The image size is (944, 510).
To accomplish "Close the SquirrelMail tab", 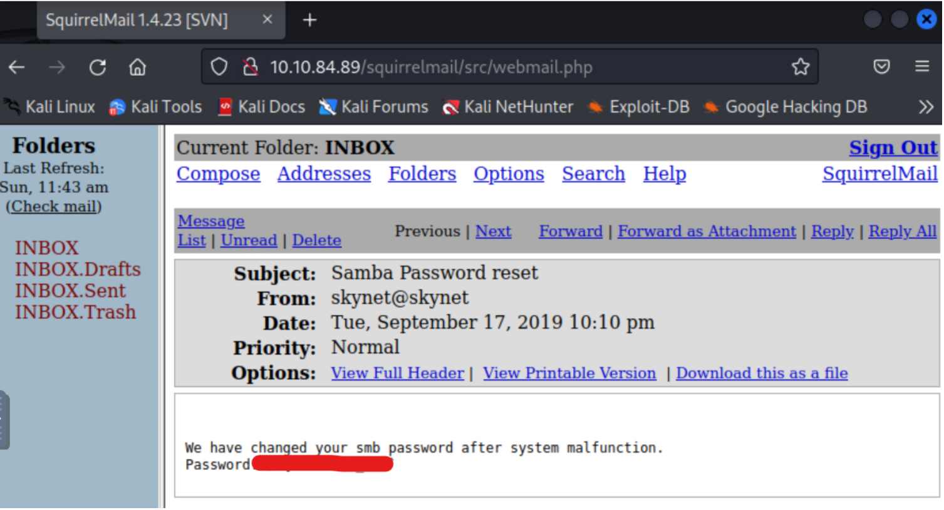I will 267,20.
